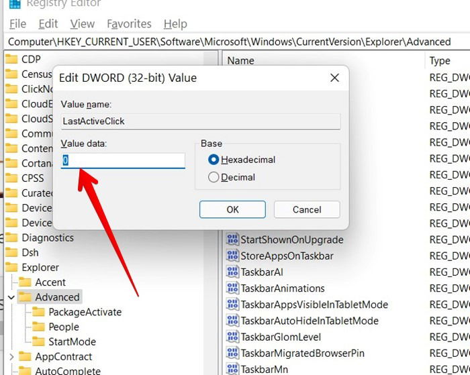The height and width of the screenshot is (375, 470).
Task: Click the TaskbarAl DWORD icon
Action: point(232,272)
